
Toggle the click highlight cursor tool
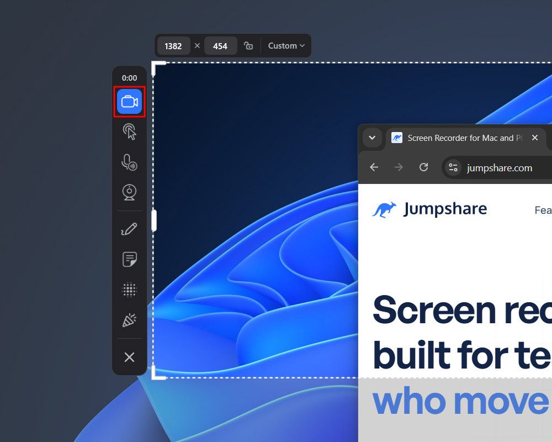pyautogui.click(x=129, y=132)
